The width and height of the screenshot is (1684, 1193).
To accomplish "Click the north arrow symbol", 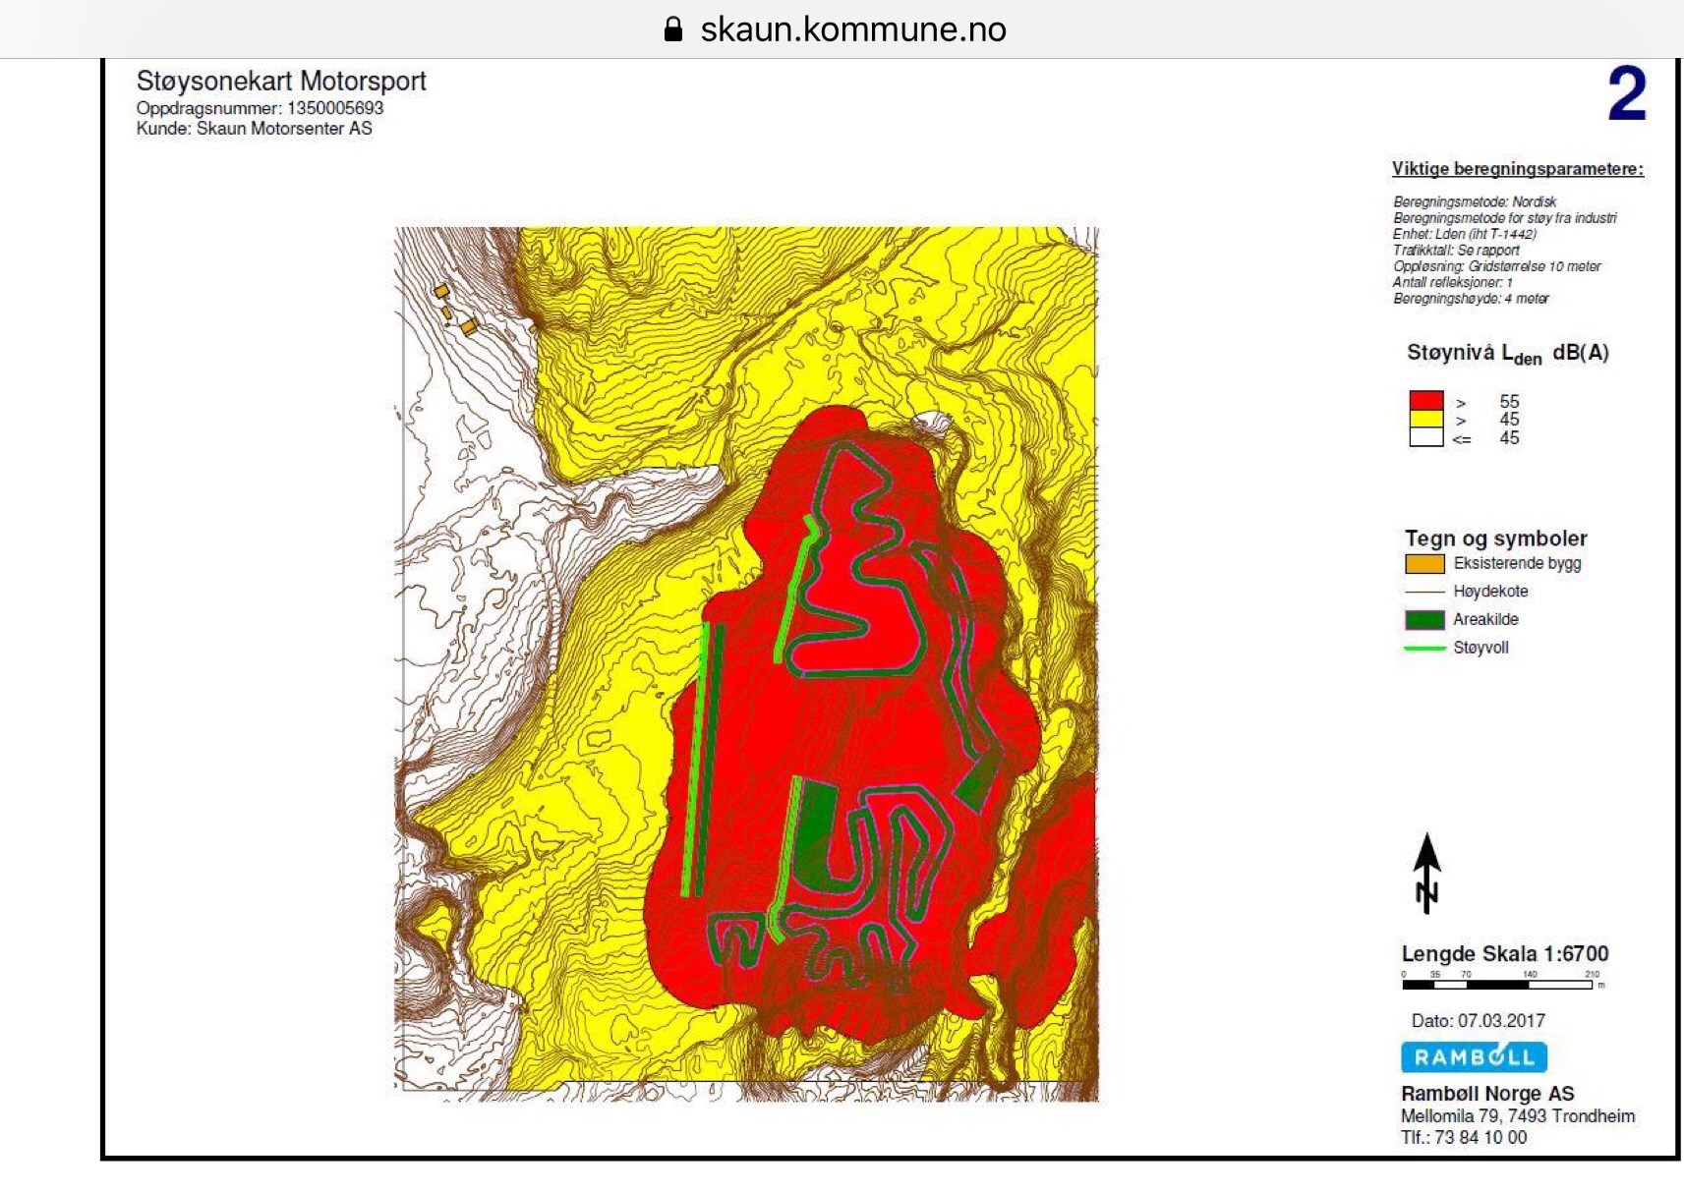I will point(1426,873).
